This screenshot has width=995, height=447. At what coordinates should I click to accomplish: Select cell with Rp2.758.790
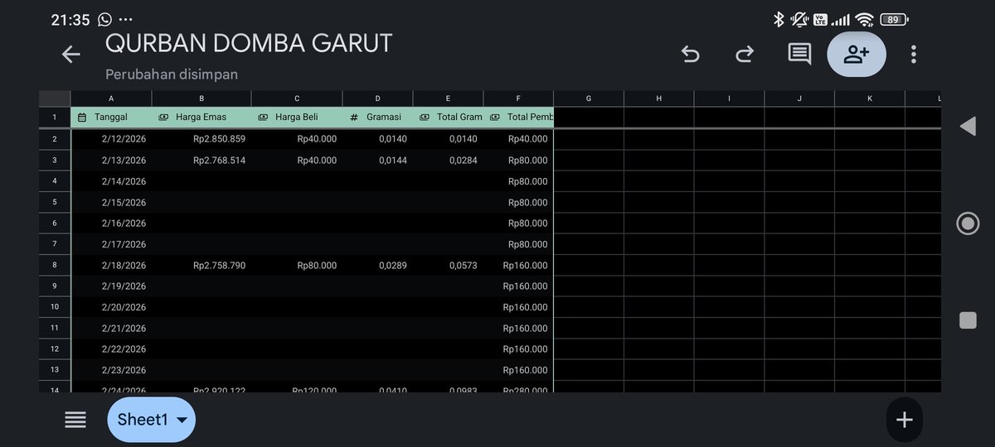[x=201, y=265]
